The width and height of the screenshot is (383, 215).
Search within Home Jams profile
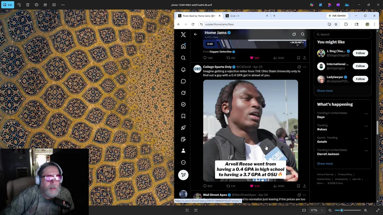(x=303, y=34)
